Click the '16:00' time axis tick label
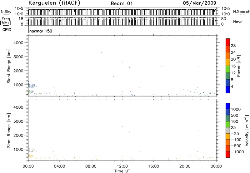This screenshot has width=250, height=173. pos(153,166)
